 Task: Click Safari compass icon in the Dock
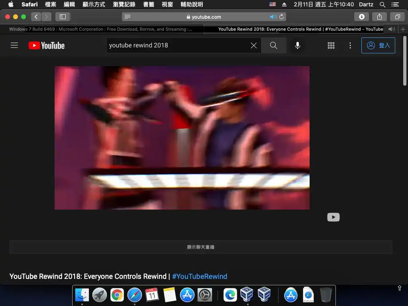135,295
